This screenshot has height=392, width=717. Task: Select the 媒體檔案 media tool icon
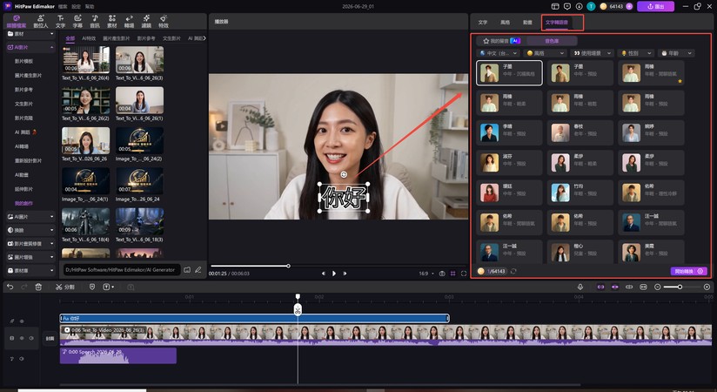[17, 21]
